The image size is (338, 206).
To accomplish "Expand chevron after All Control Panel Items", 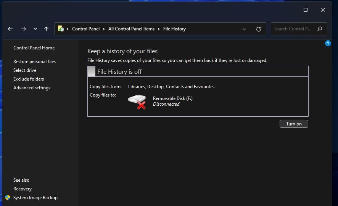I will [x=159, y=29].
